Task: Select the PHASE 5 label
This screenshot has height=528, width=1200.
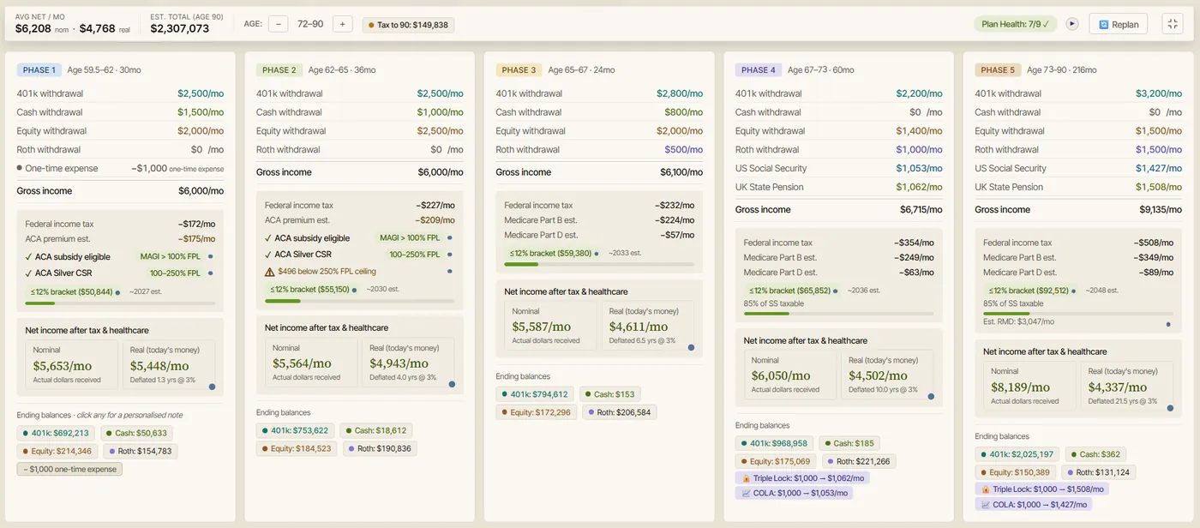Action: coord(998,70)
